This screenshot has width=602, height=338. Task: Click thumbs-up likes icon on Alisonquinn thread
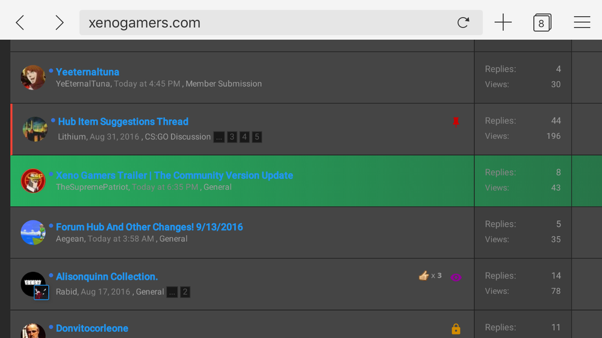[424, 276]
